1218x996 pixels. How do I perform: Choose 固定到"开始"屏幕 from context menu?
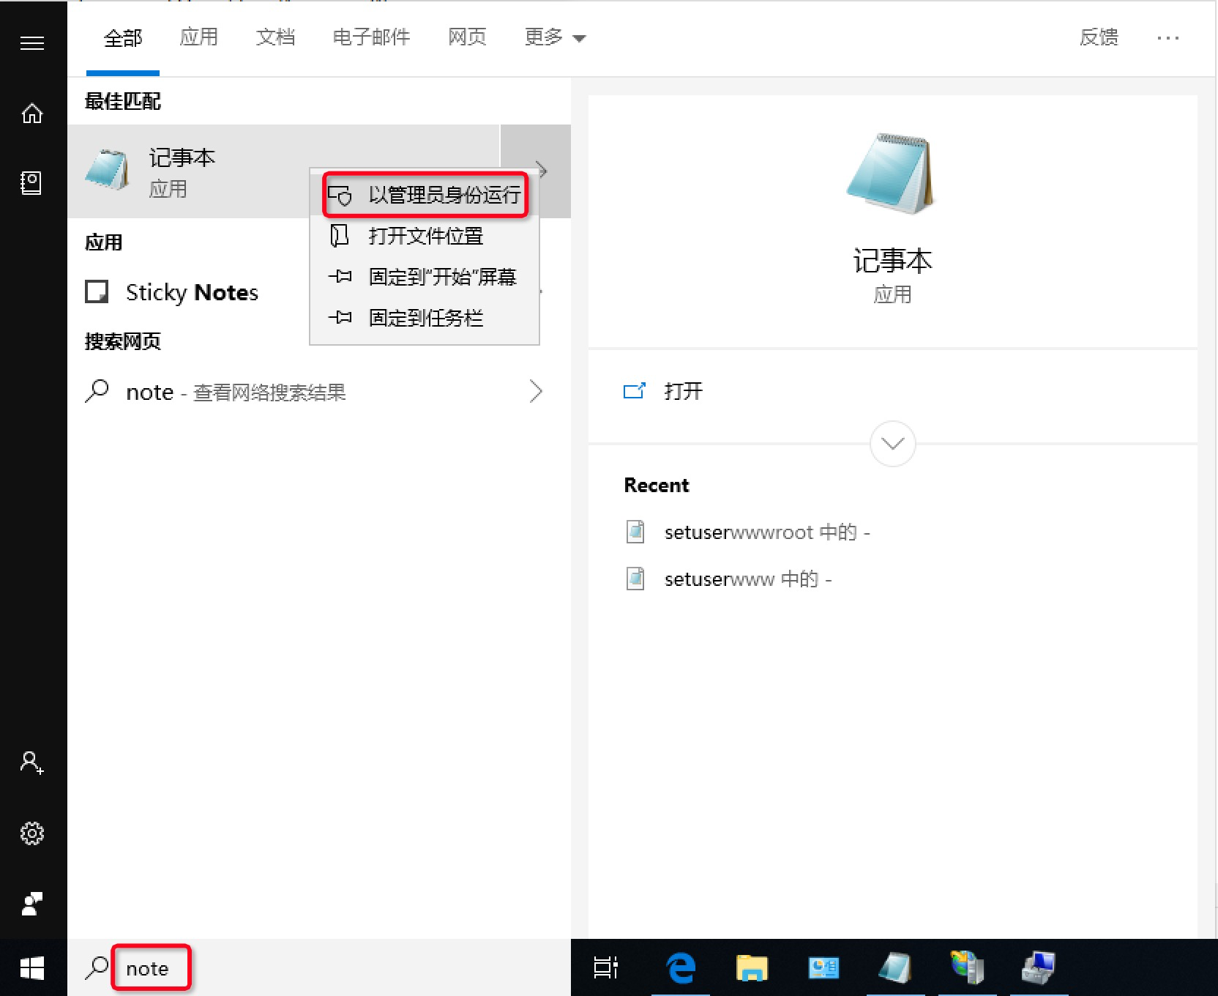pyautogui.click(x=425, y=277)
